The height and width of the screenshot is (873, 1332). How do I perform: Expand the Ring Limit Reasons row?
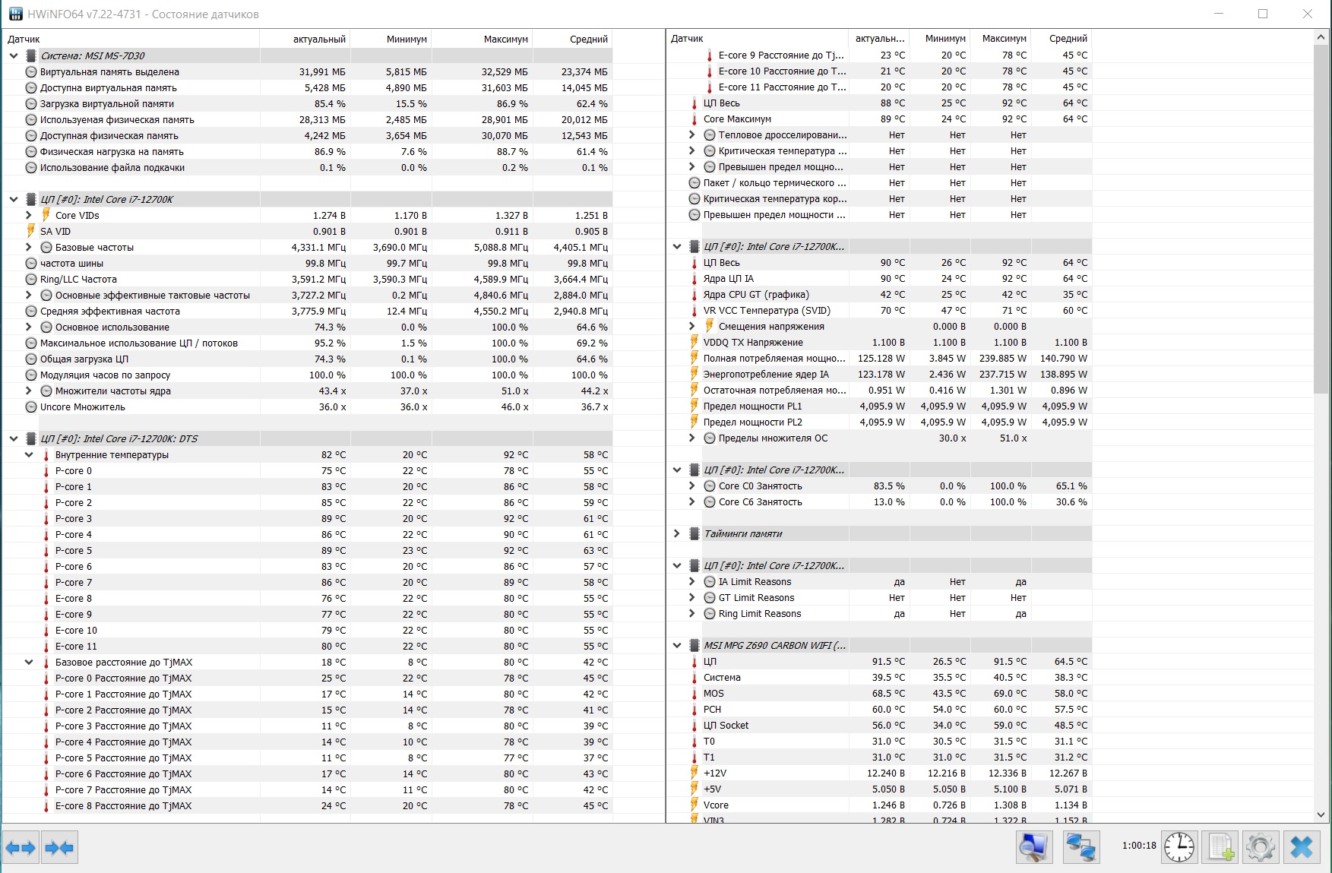692,613
